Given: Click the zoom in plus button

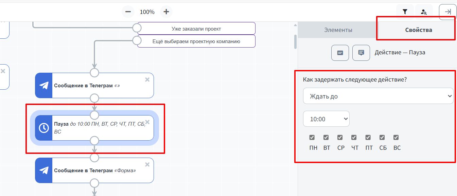Looking at the screenshot, I should click(166, 12).
